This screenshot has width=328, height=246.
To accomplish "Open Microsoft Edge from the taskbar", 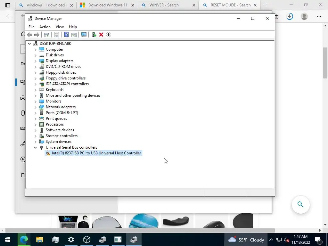I will point(24,240).
